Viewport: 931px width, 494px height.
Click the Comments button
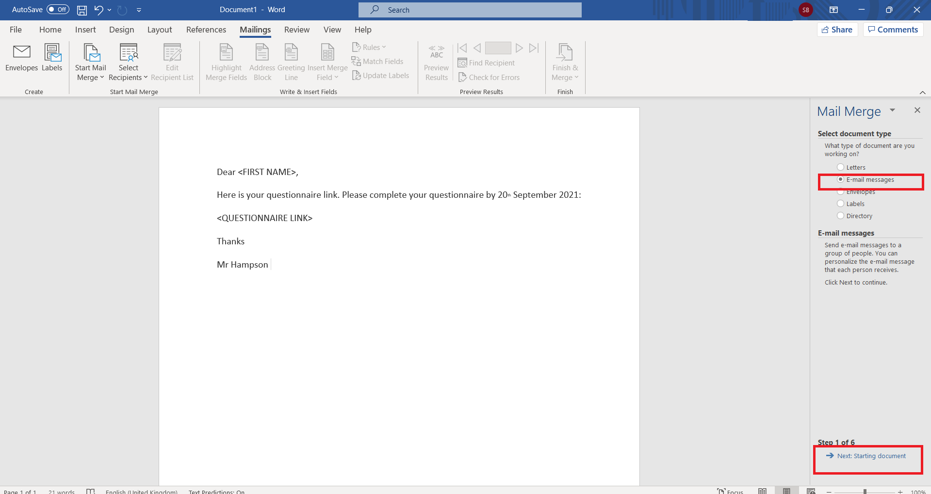(x=893, y=30)
